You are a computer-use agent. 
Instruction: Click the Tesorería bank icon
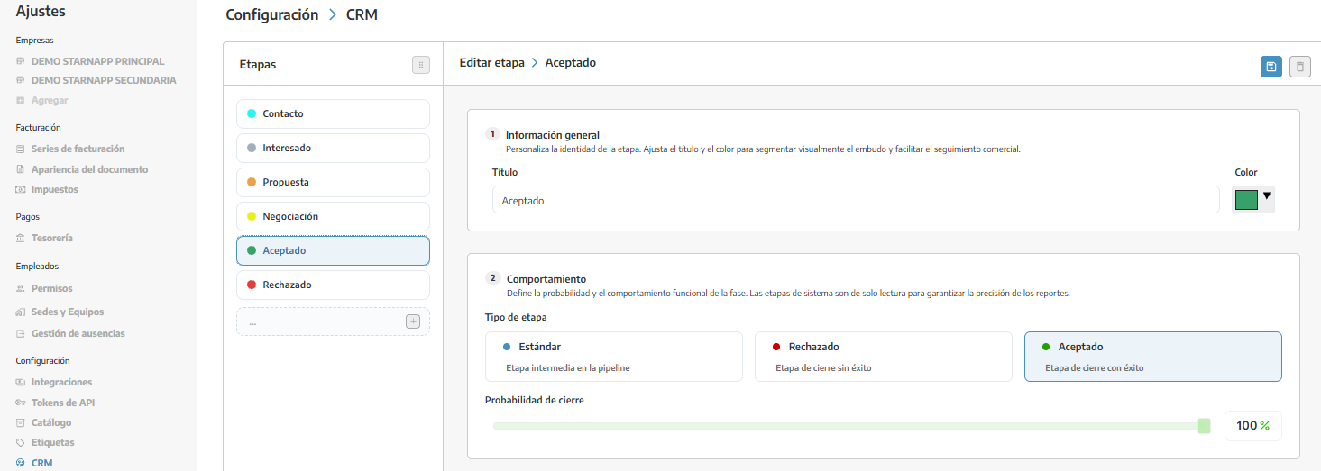point(21,239)
